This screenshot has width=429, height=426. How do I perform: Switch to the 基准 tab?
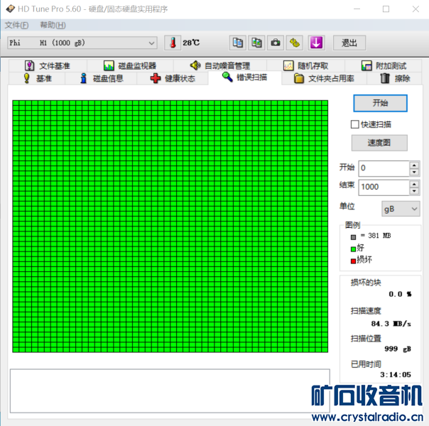point(37,79)
